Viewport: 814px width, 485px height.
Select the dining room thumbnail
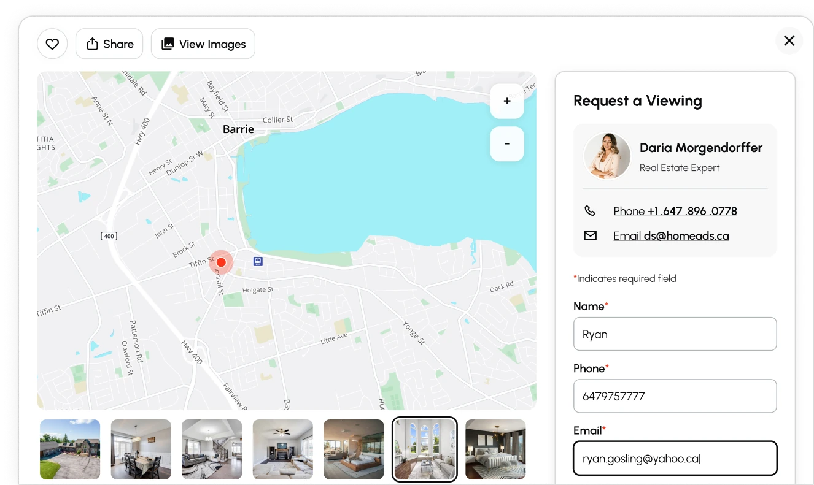point(141,449)
